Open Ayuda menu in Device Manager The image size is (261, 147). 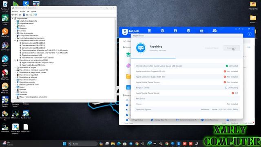pos(33,11)
